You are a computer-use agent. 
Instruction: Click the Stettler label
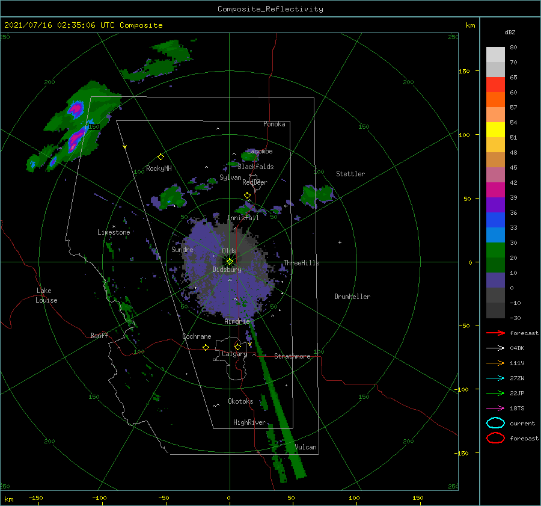point(350,174)
